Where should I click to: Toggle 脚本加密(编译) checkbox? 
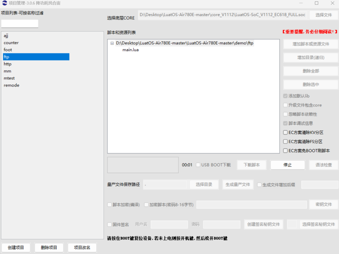[110, 205]
